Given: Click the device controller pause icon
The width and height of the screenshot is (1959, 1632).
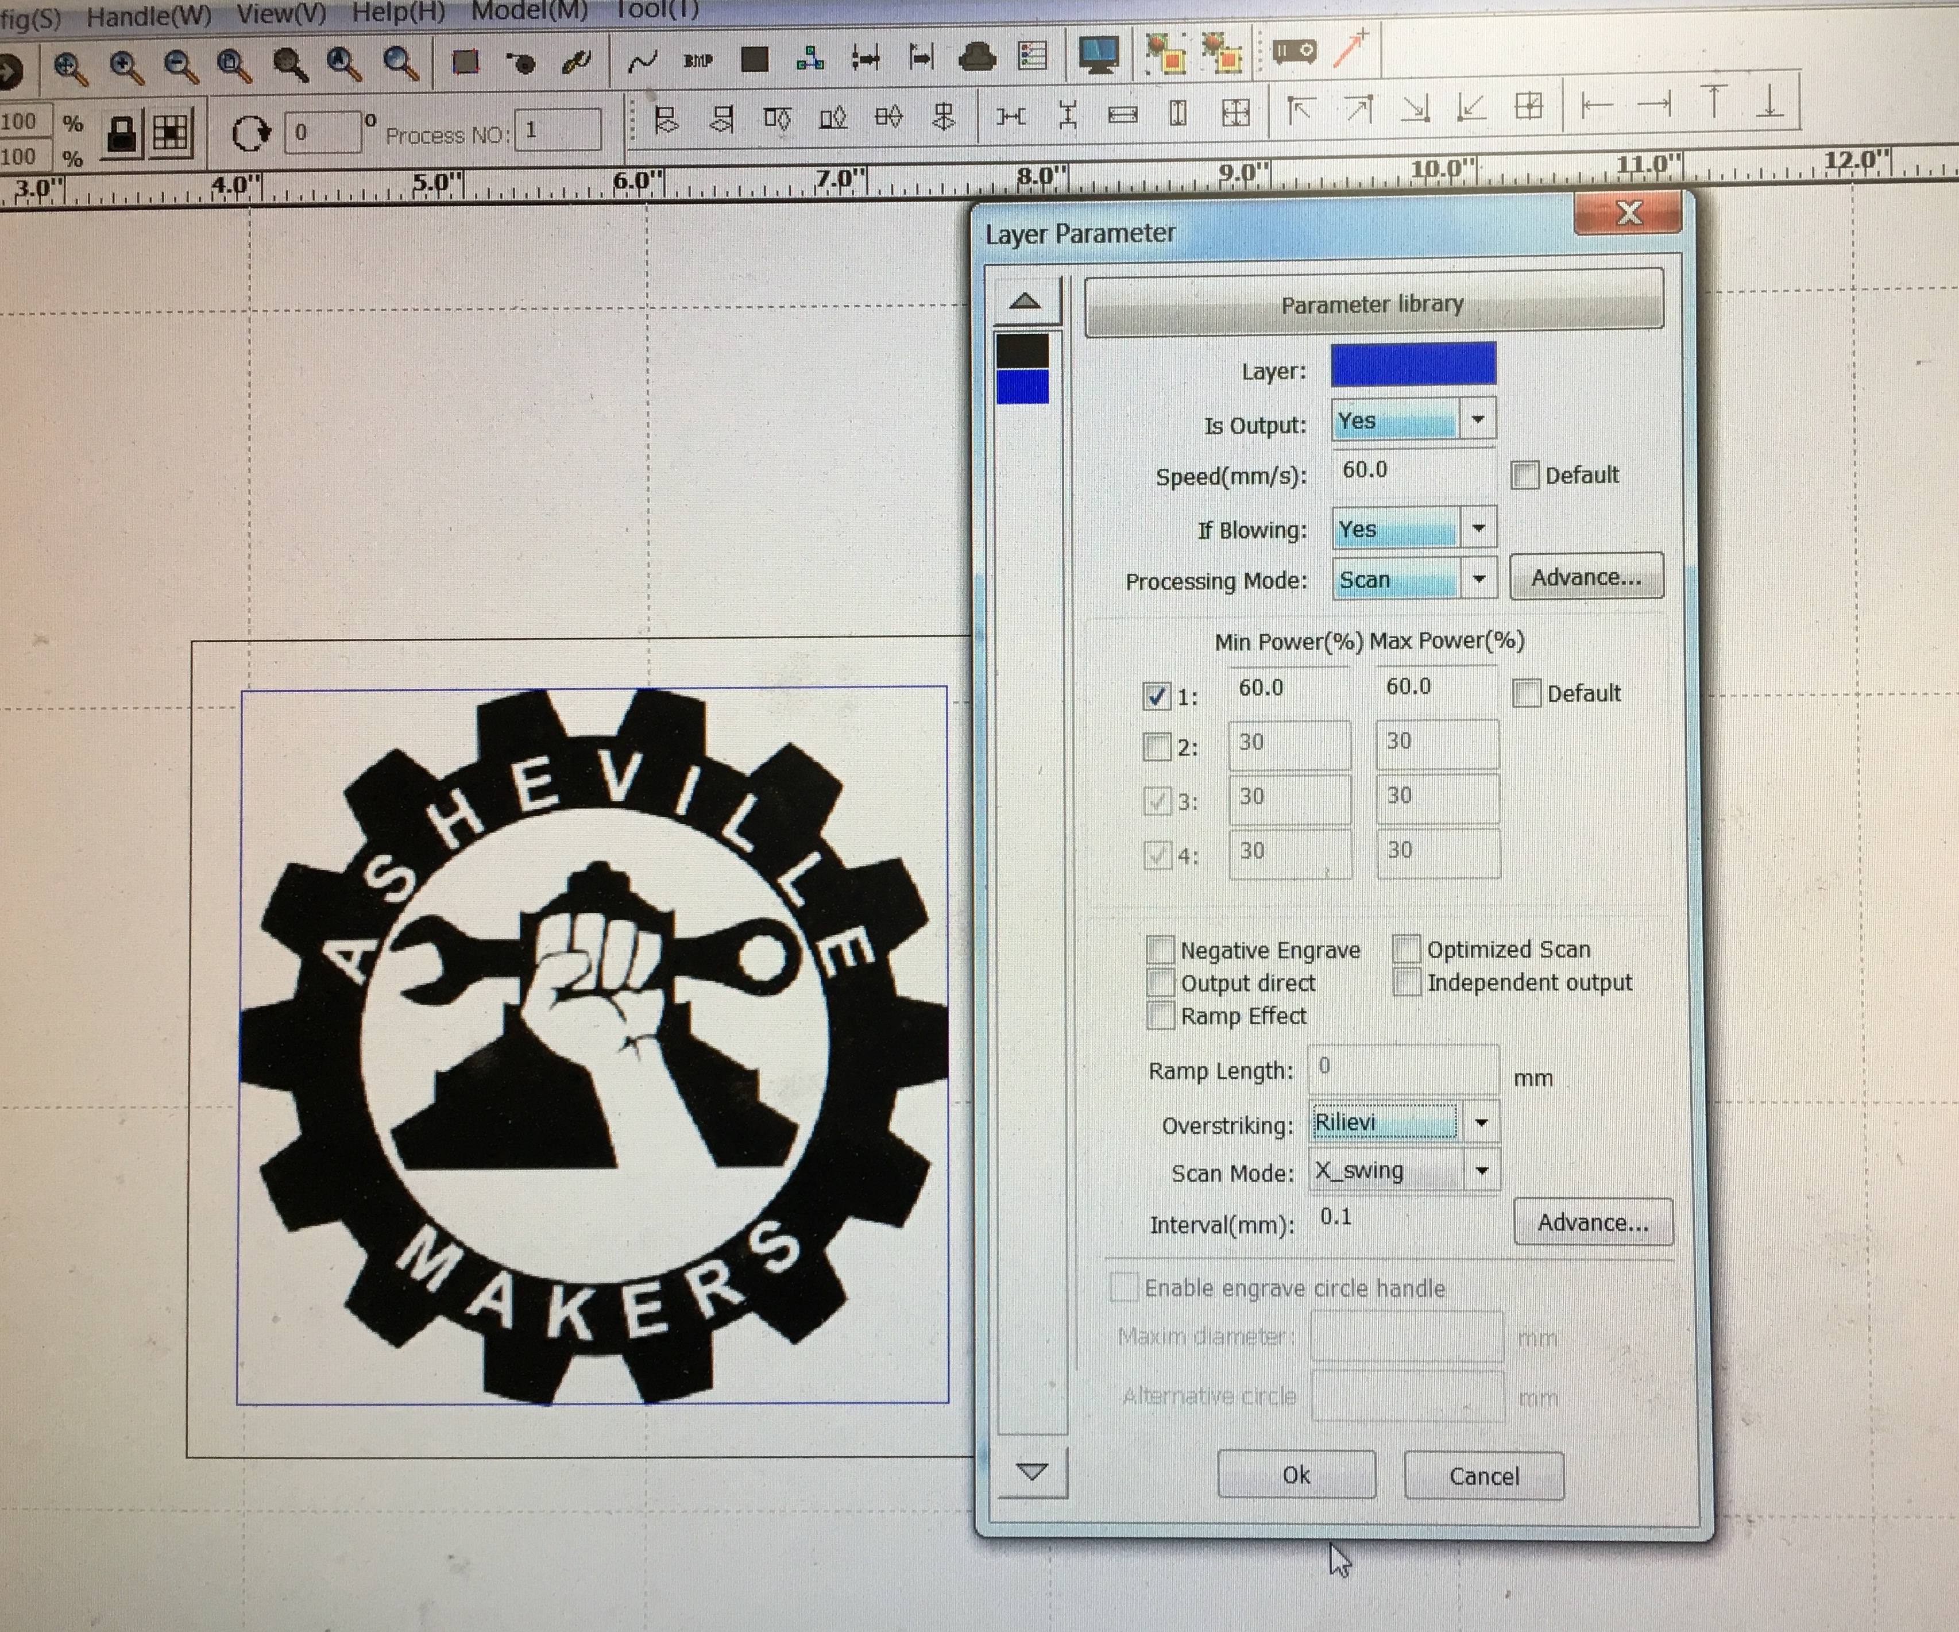Looking at the screenshot, I should coord(1294,51).
